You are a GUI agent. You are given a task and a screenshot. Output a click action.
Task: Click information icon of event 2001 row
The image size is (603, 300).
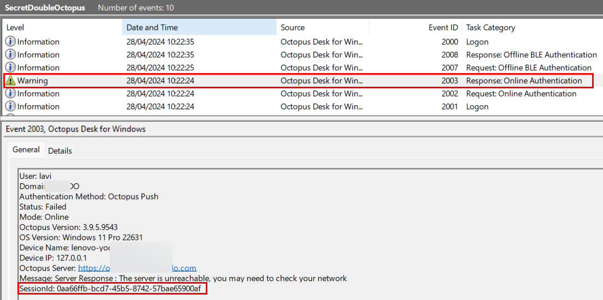click(10, 106)
